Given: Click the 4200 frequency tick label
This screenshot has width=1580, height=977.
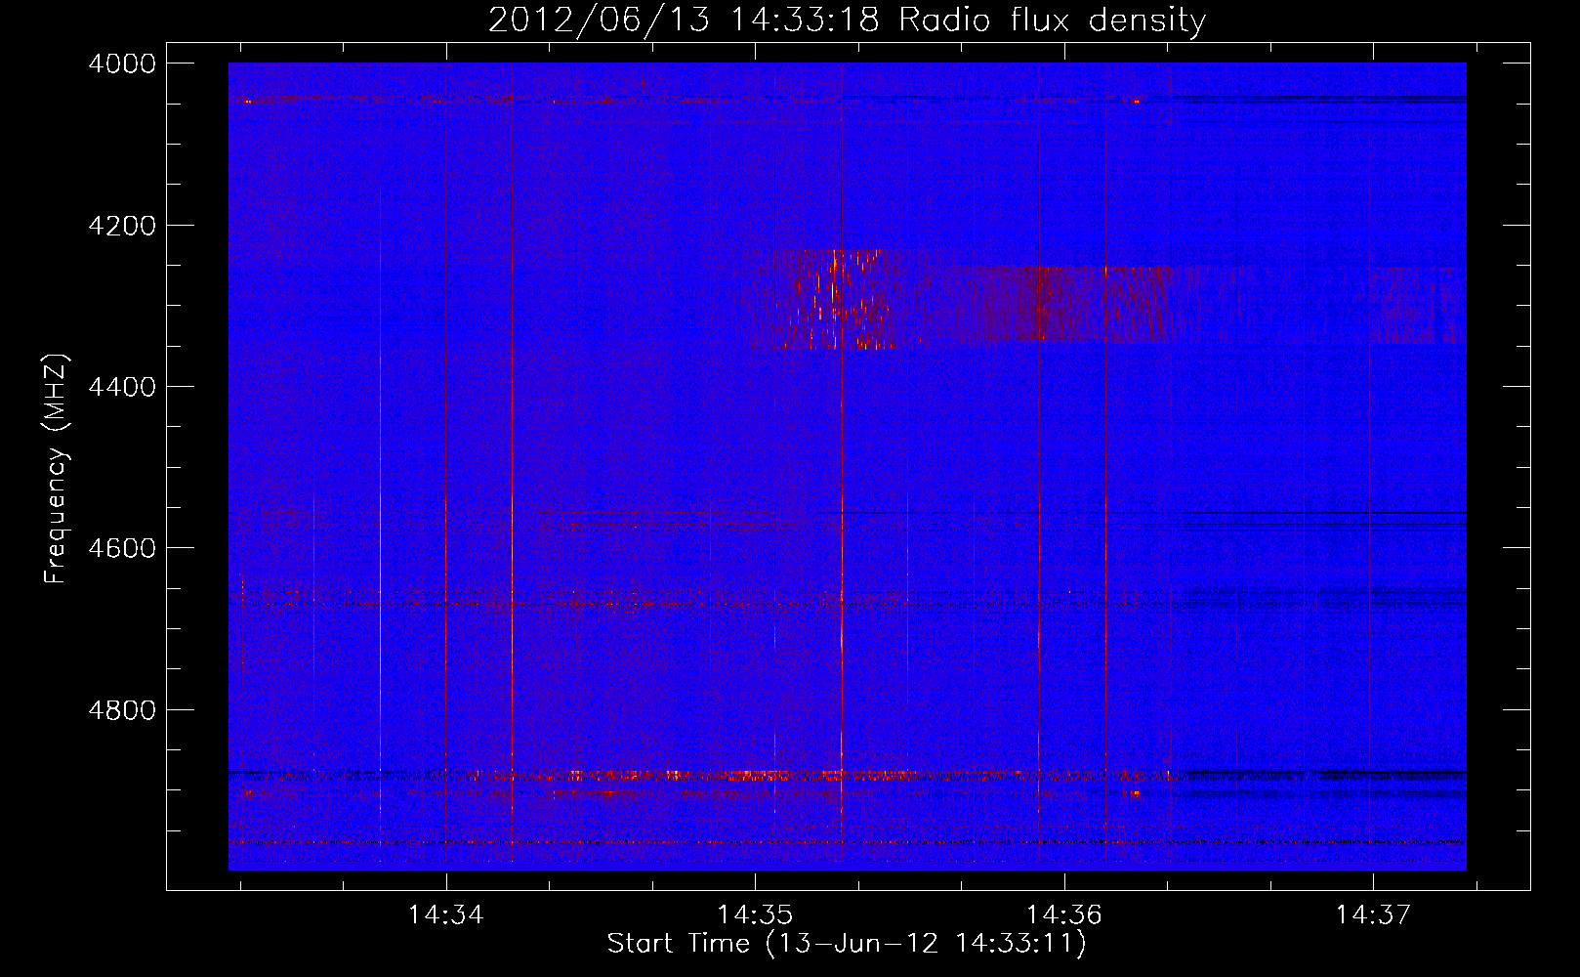Looking at the screenshot, I should pyautogui.click(x=122, y=226).
